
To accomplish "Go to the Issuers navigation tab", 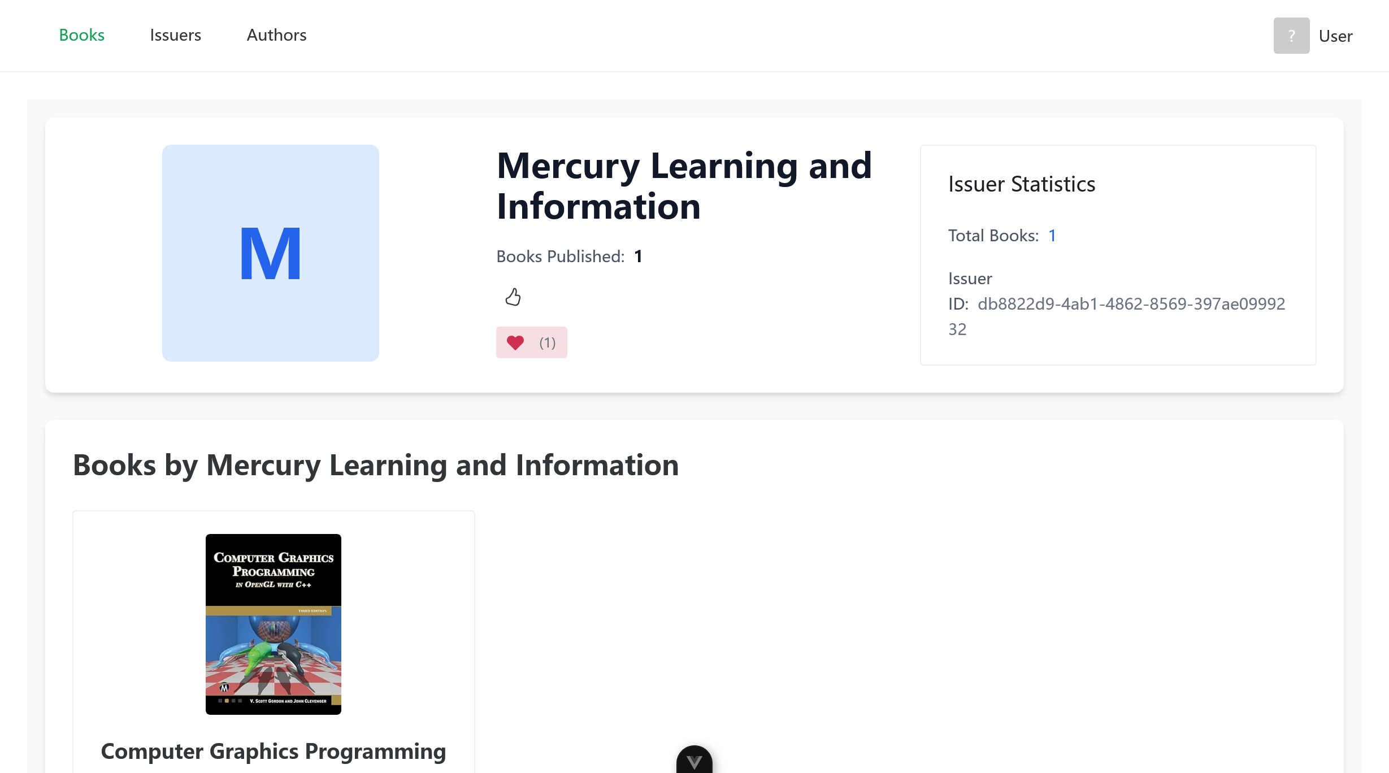I will [176, 35].
